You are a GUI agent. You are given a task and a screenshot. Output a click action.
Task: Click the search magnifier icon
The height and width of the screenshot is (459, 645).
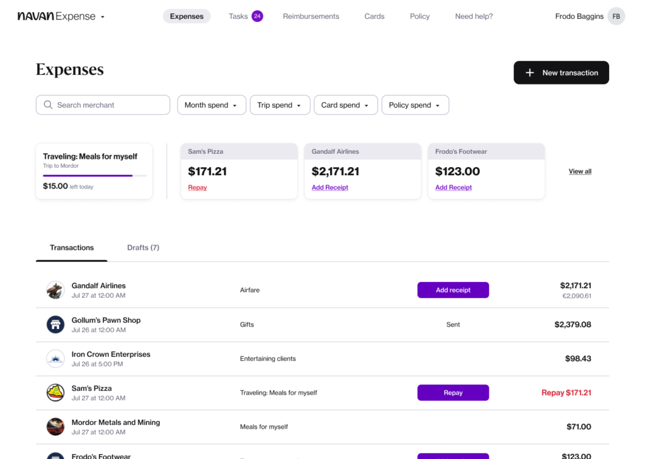point(48,105)
